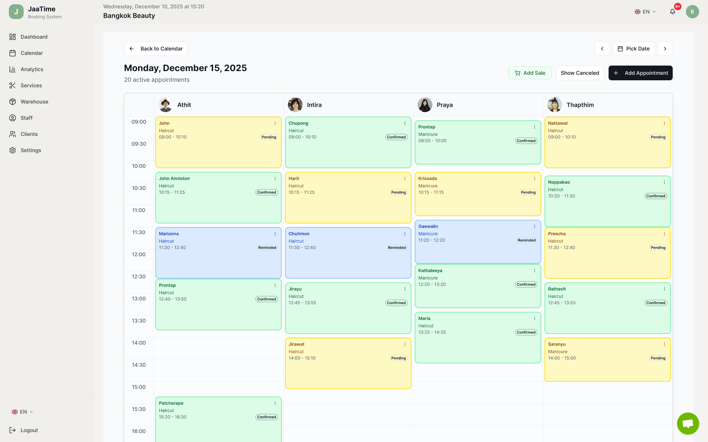This screenshot has height=442, width=708.
Task: Open the chat support bubble
Action: coord(688,424)
